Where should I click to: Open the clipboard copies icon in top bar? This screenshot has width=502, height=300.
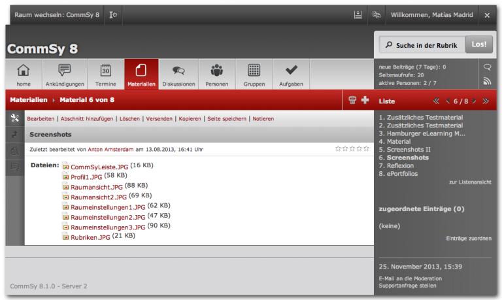point(376,15)
